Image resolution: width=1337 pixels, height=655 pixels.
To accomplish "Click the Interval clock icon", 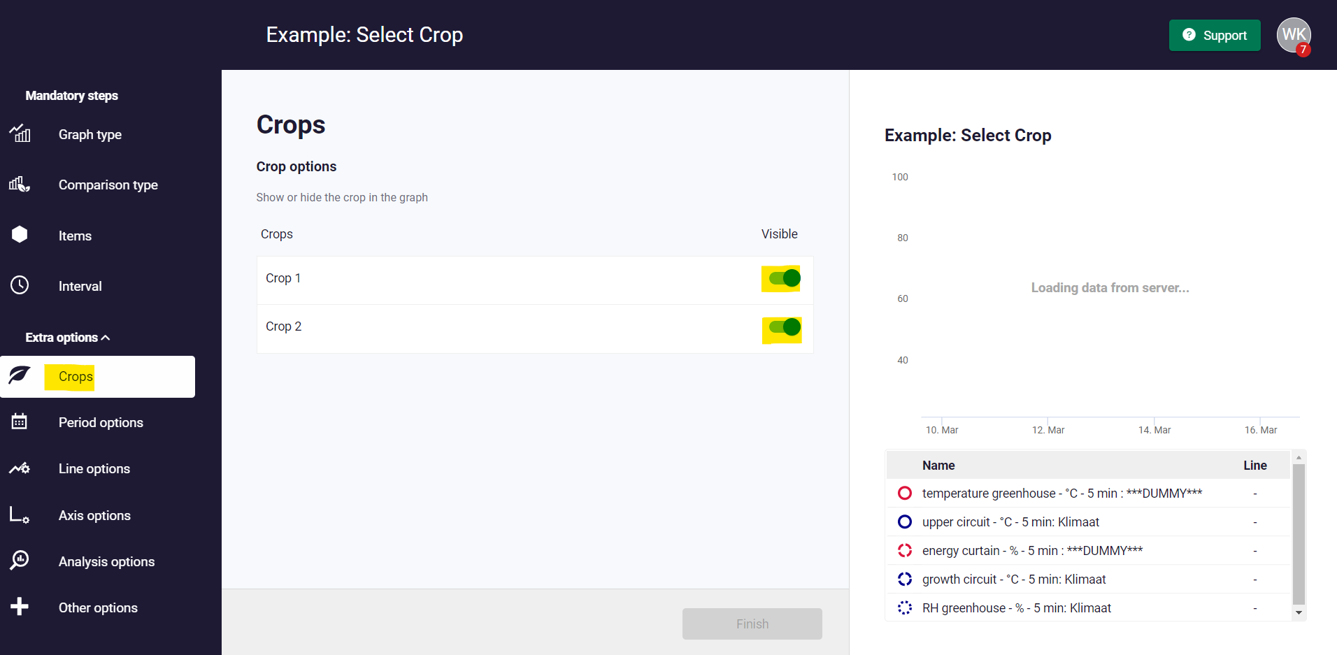I will pos(20,285).
